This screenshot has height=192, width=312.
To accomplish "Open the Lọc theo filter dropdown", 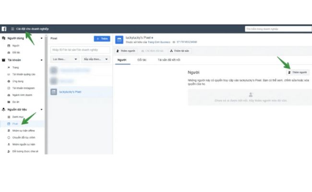I will [x=64, y=59].
